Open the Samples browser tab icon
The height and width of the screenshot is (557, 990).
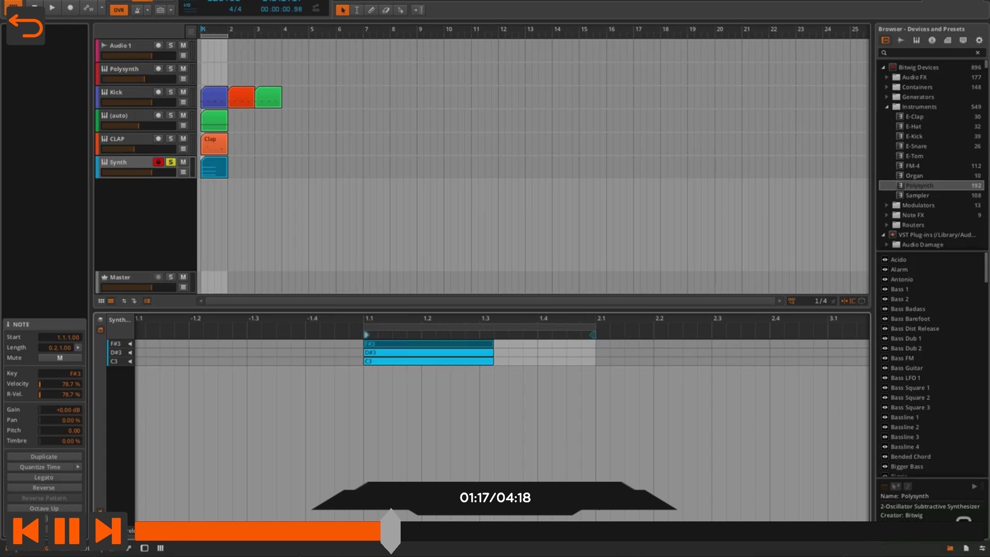[901, 40]
